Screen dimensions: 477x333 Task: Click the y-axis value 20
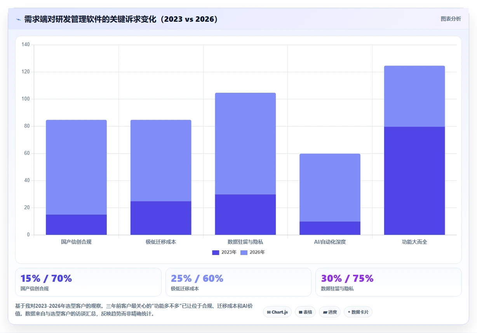pos(27,208)
